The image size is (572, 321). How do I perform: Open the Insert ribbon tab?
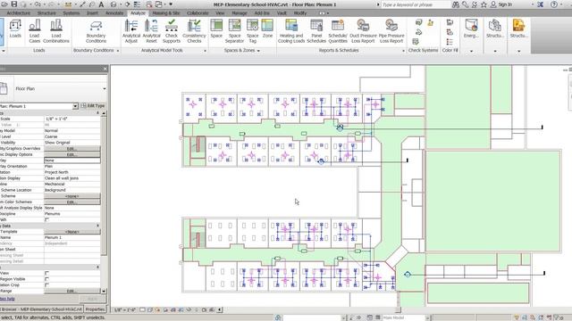92,13
